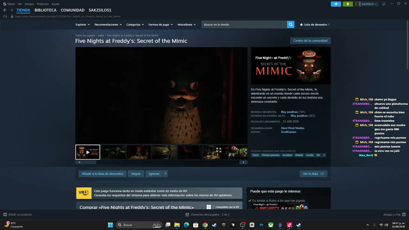Open the Steam notifications bell
The height and width of the screenshot is (230, 409).
tap(348, 4)
